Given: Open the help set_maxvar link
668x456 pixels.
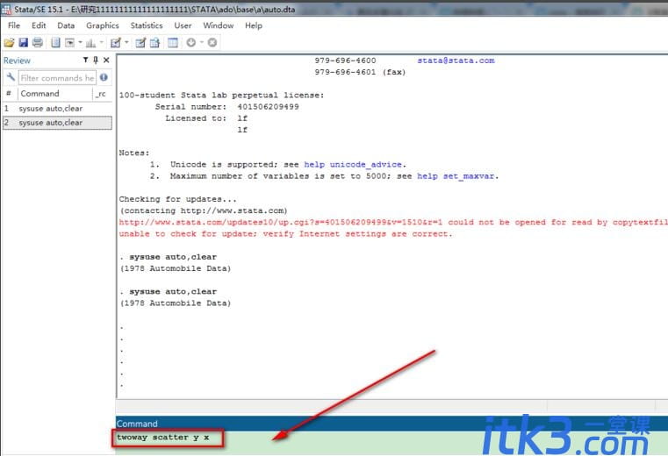Looking at the screenshot, I should pyautogui.click(x=456, y=176).
